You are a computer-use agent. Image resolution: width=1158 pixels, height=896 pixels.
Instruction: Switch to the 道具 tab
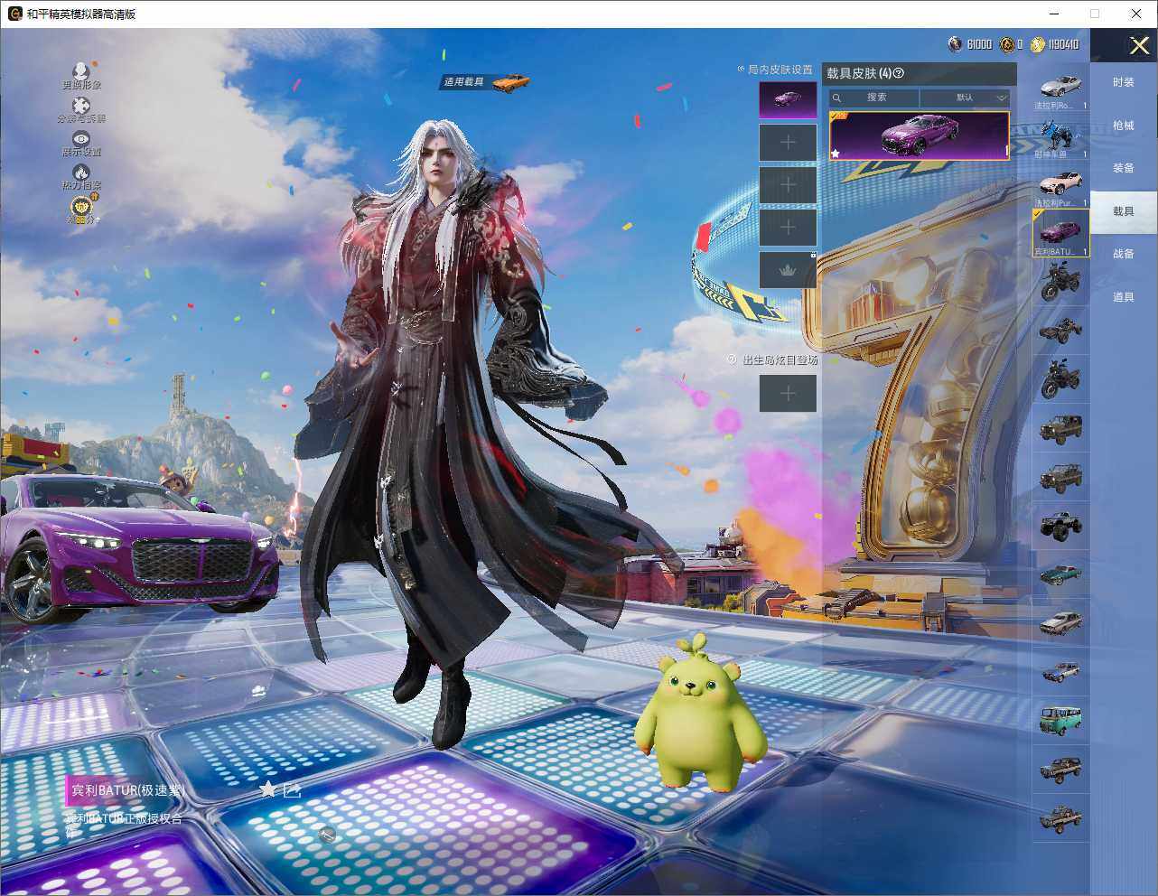[1124, 297]
